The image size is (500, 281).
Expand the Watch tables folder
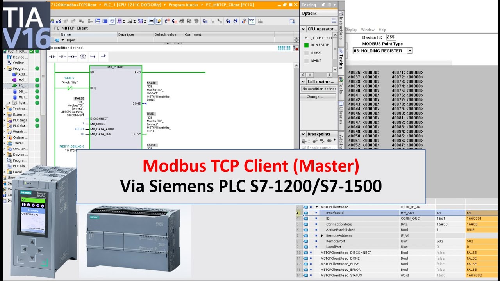(x=4, y=132)
